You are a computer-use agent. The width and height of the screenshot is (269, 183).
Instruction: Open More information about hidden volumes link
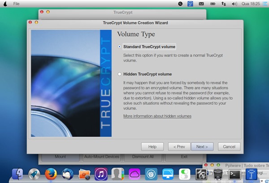pos(157,116)
